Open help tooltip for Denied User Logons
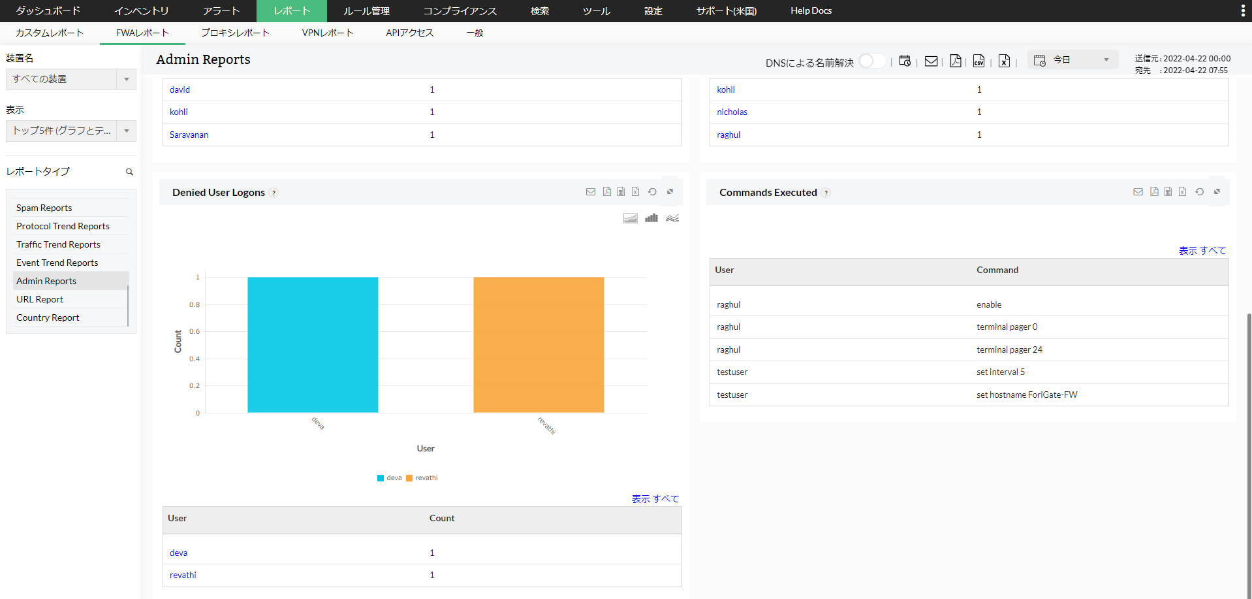 point(274,193)
